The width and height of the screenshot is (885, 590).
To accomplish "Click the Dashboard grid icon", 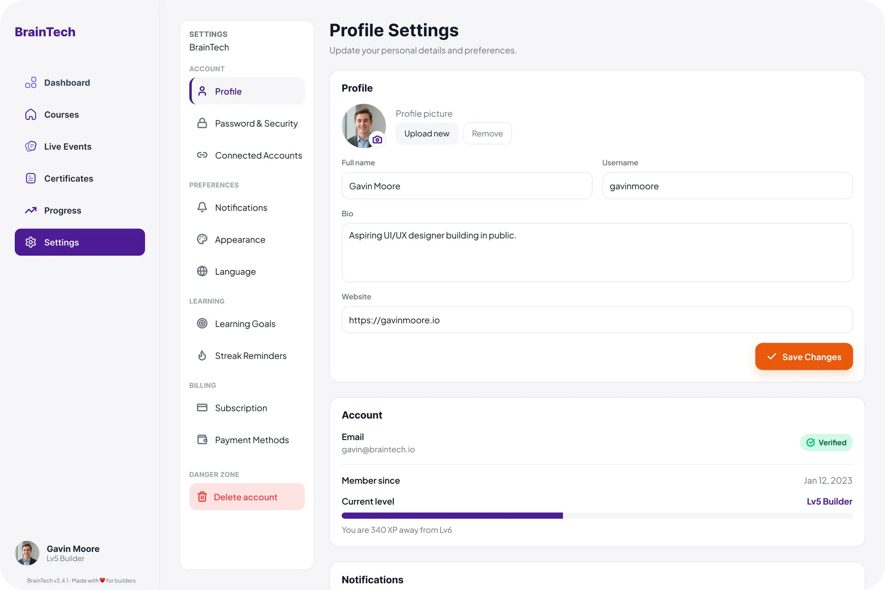I will click(x=30, y=83).
